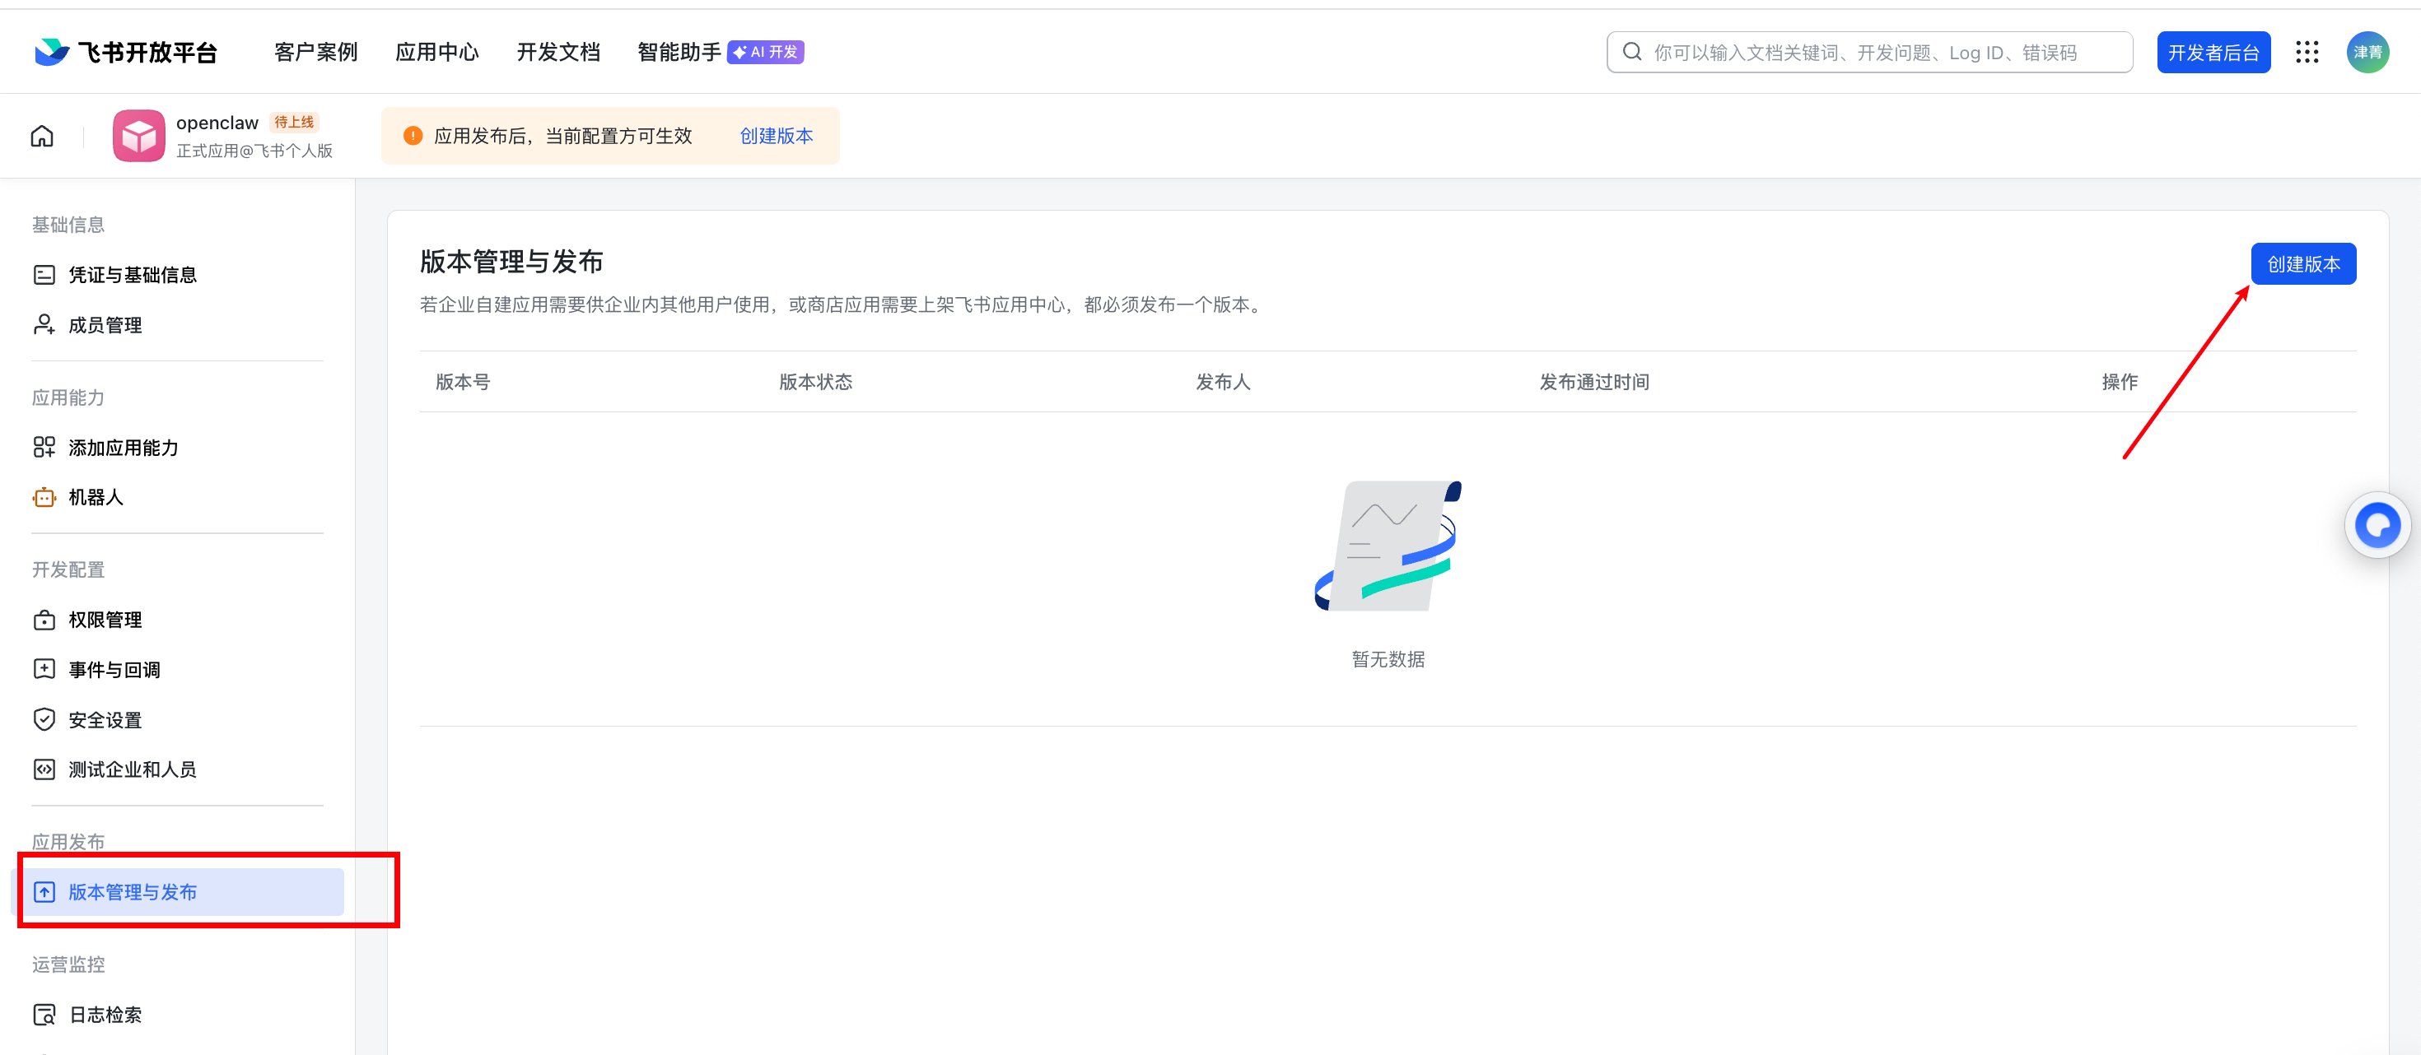Click the 机器人 robot icon
Image resolution: width=2421 pixels, height=1055 pixels.
44,497
